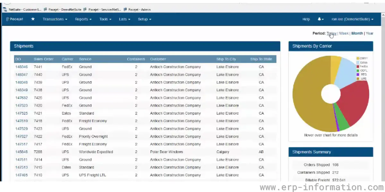Click the UPS Freight LTL service cell
Screen dimensions: 385x192
pos(92,175)
